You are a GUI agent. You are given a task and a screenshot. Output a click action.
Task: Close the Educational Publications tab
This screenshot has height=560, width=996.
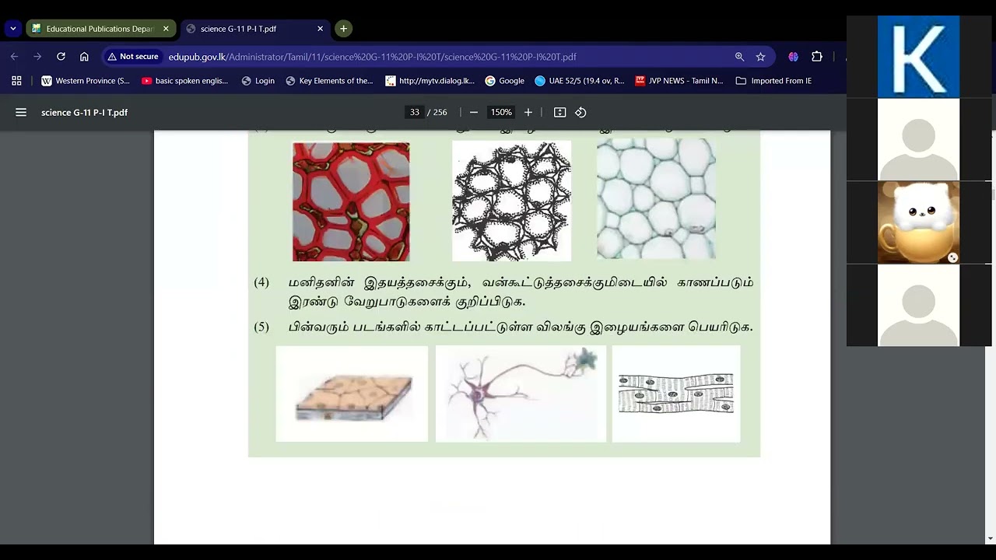[166, 29]
